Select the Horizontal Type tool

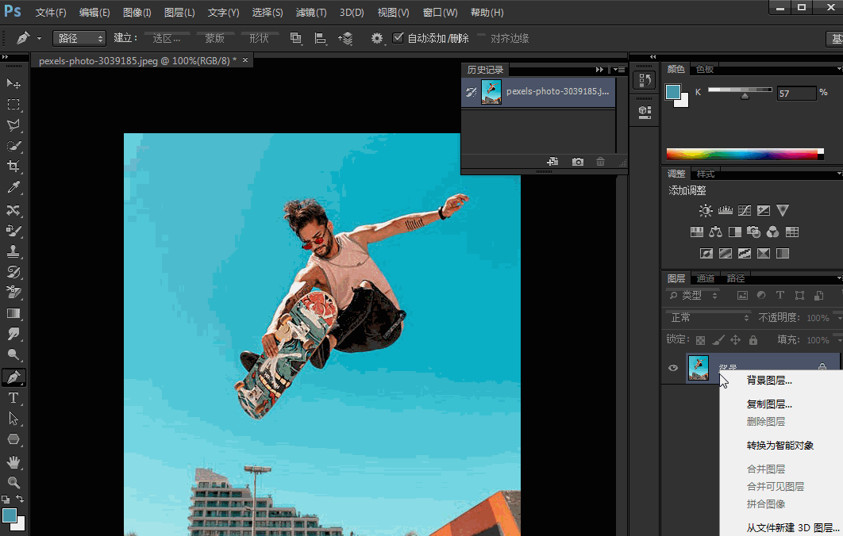pos(13,397)
